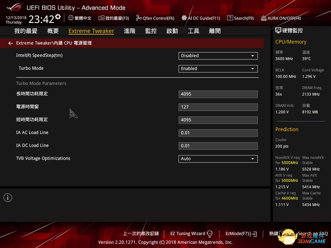The width and height of the screenshot is (331, 248).
Task: Switch to the 工具 tab
Action: (x=194, y=31)
